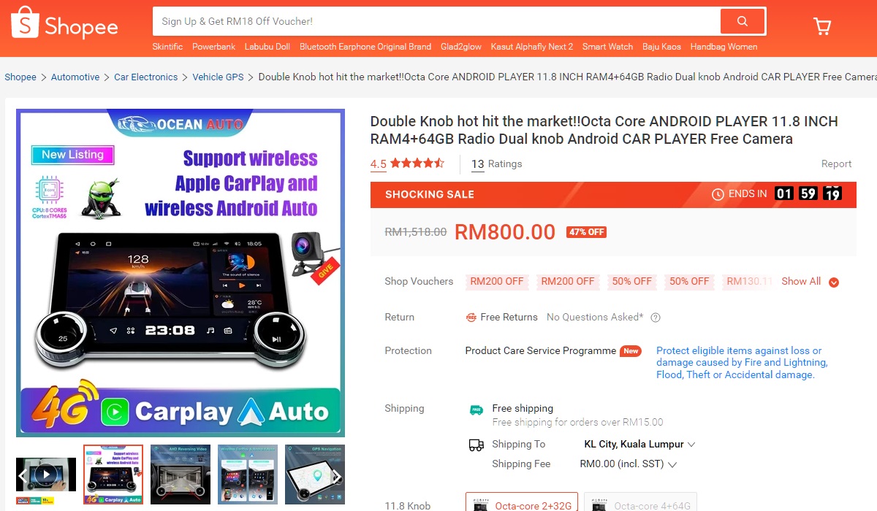Click the Report link
Viewport: 877px width, 511px height.
point(836,164)
